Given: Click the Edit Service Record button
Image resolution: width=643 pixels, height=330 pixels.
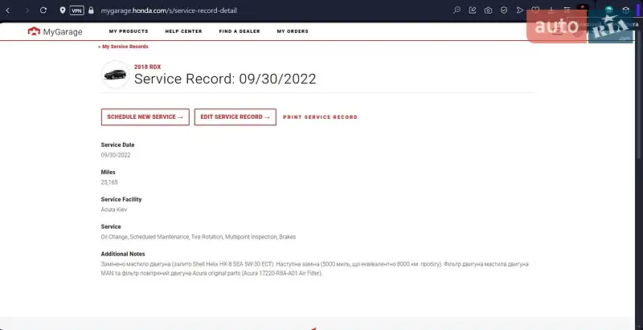Looking at the screenshot, I should (235, 117).
